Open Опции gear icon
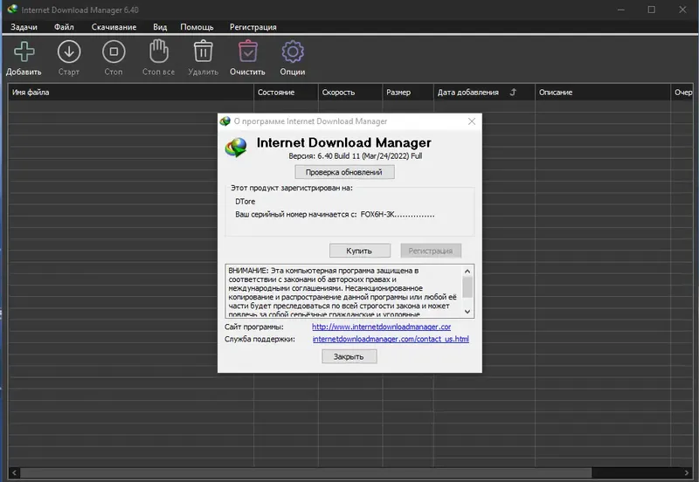699x482 pixels. click(293, 52)
